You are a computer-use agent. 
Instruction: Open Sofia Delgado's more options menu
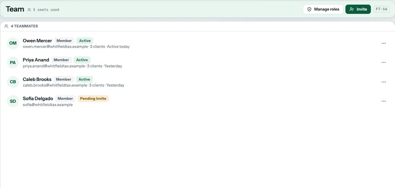pyautogui.click(x=383, y=101)
